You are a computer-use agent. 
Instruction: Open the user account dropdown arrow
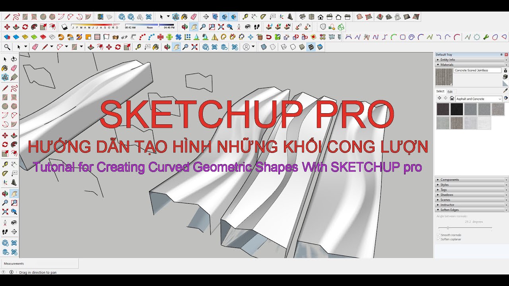[x=253, y=47]
